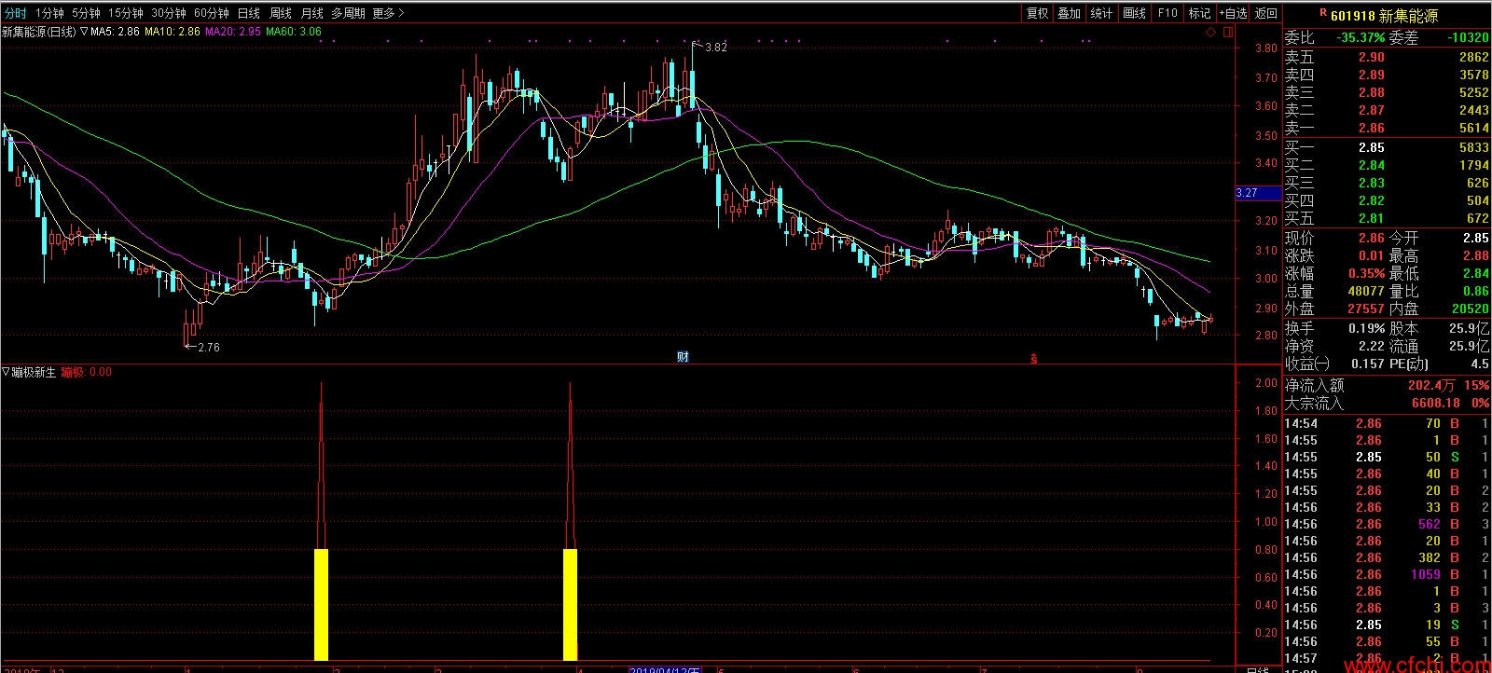Click the 委比 -35.37% value
Viewport: 1492px width, 673px height.
click(x=1361, y=38)
